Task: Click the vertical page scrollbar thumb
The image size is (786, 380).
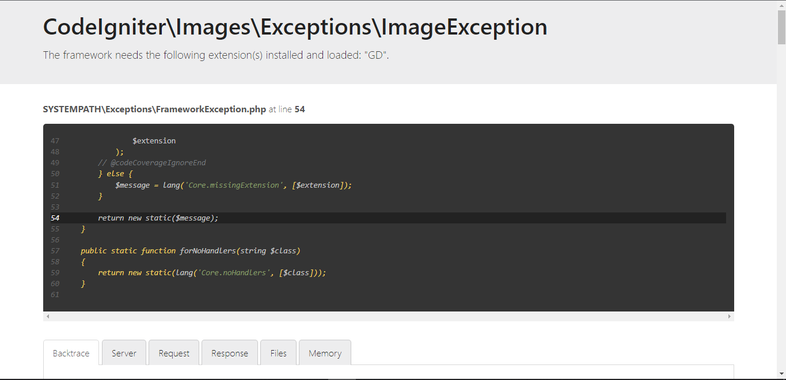Action: coord(781,26)
